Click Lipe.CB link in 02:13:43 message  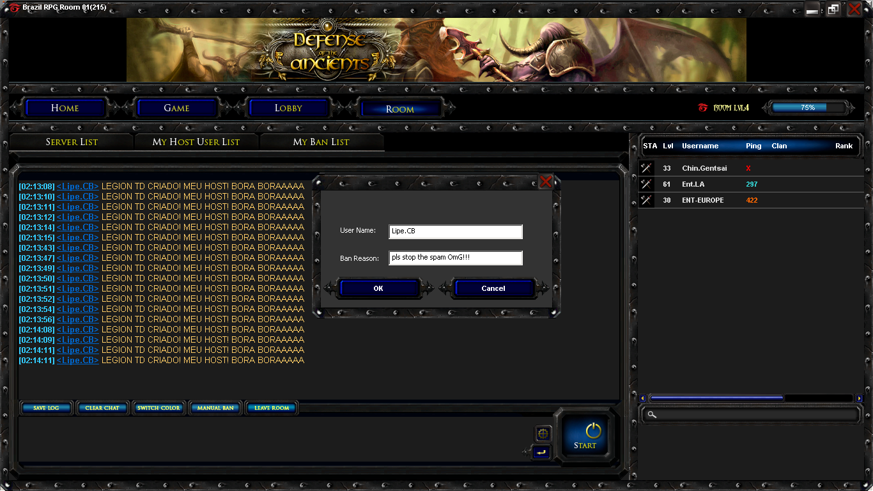[x=77, y=247]
